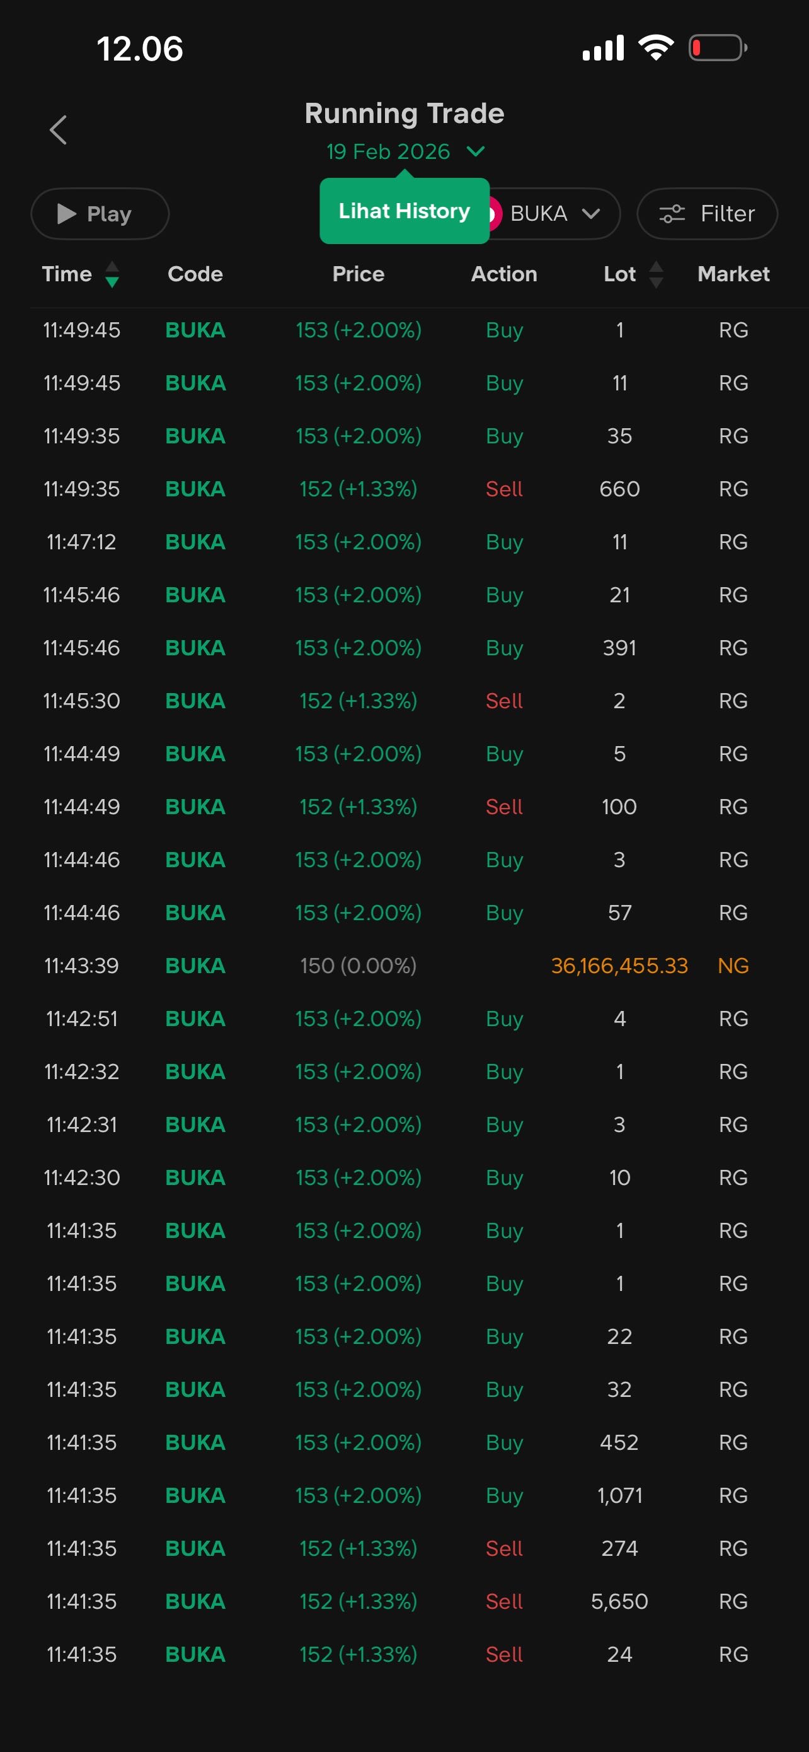
Task: Tap the Price column header
Action: pos(358,274)
